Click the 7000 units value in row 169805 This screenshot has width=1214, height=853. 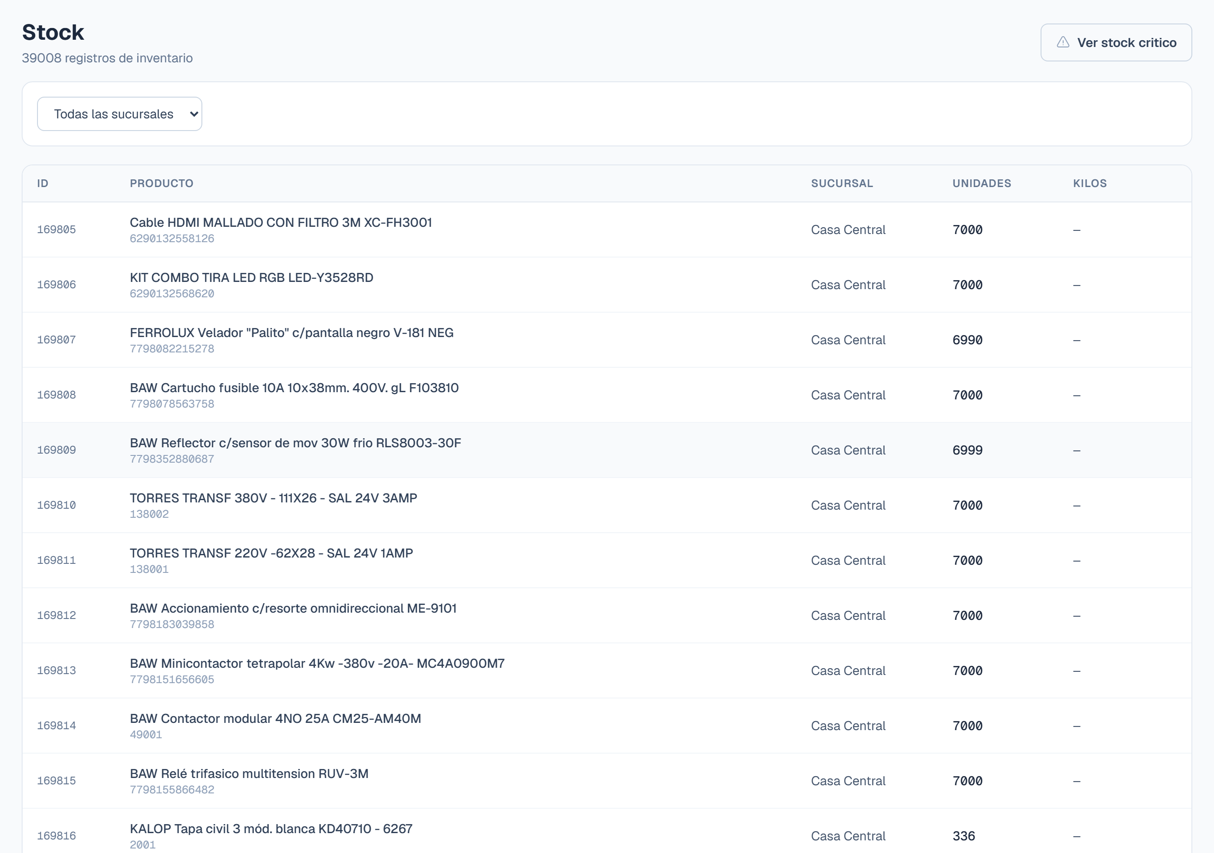[x=967, y=230]
